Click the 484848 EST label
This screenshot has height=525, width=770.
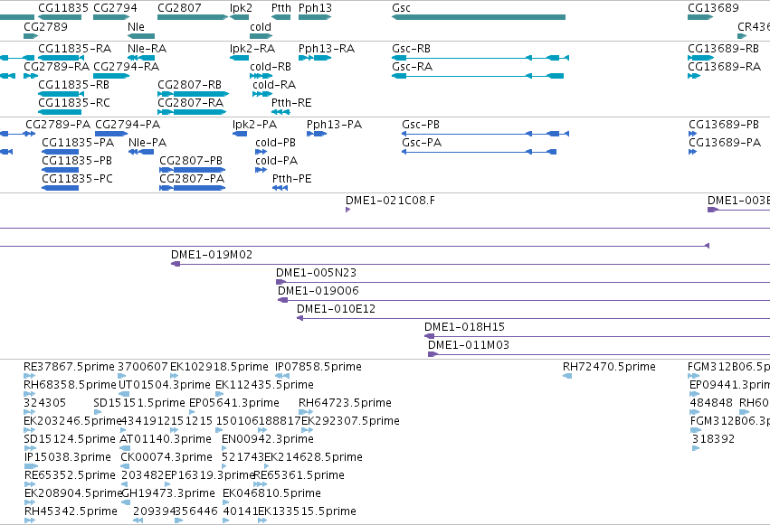tap(711, 403)
